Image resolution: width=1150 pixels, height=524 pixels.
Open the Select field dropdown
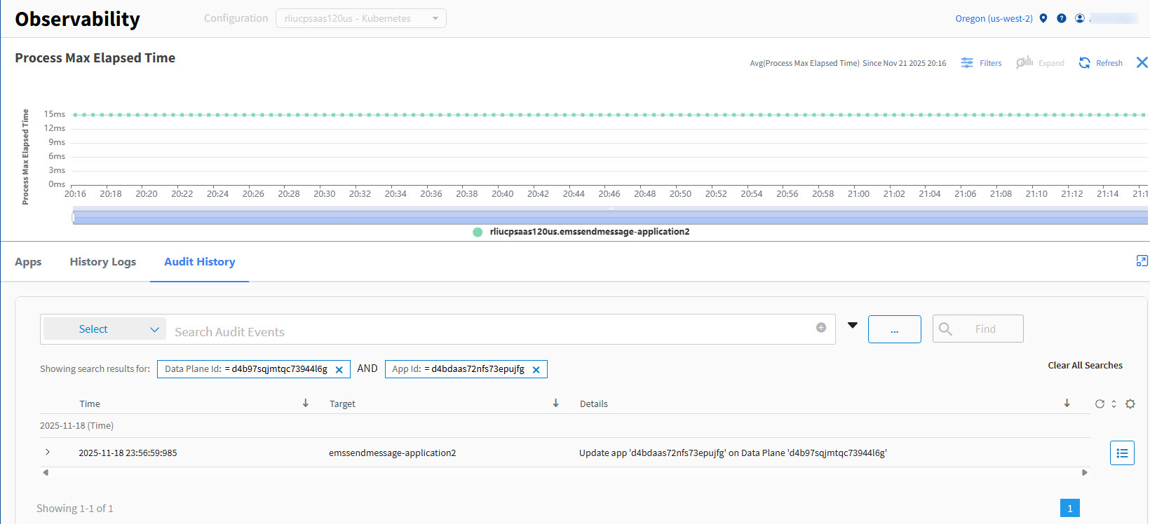104,329
